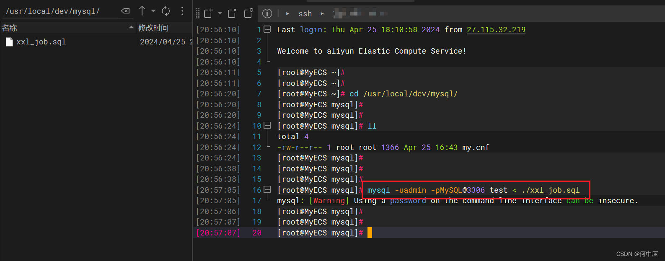
Task: Refresh the remote file list
Action: click(x=166, y=11)
